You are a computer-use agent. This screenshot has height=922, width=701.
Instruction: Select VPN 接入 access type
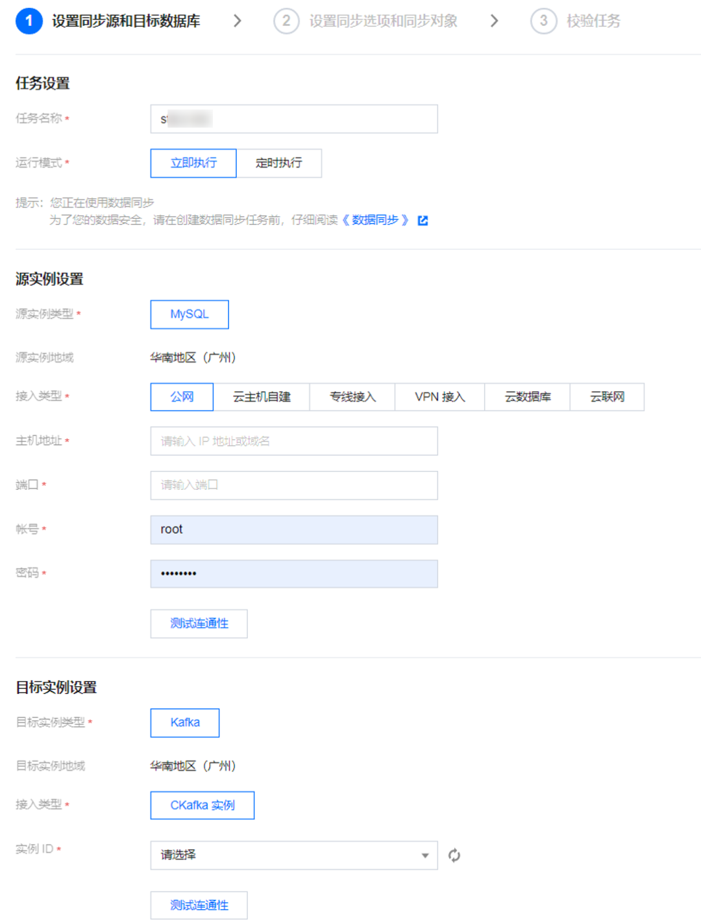tap(440, 397)
